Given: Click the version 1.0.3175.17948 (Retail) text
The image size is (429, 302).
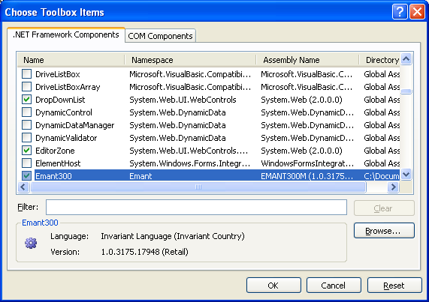Looking at the screenshot, I should pos(145,252).
